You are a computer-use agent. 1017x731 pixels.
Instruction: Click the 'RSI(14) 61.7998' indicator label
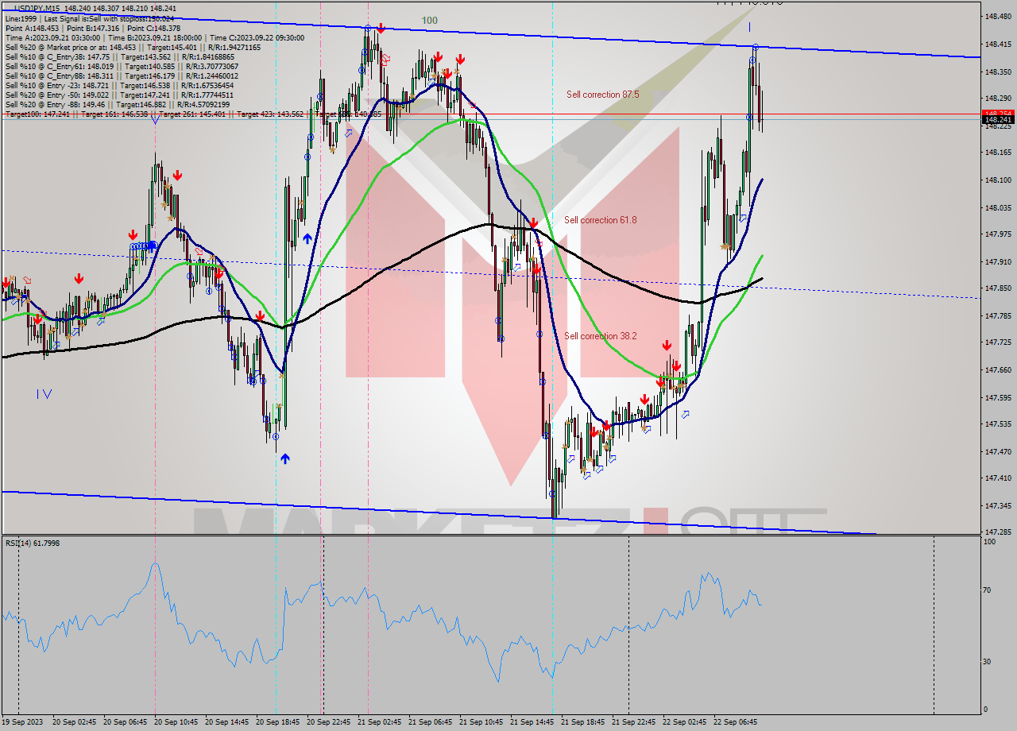pyautogui.click(x=33, y=543)
